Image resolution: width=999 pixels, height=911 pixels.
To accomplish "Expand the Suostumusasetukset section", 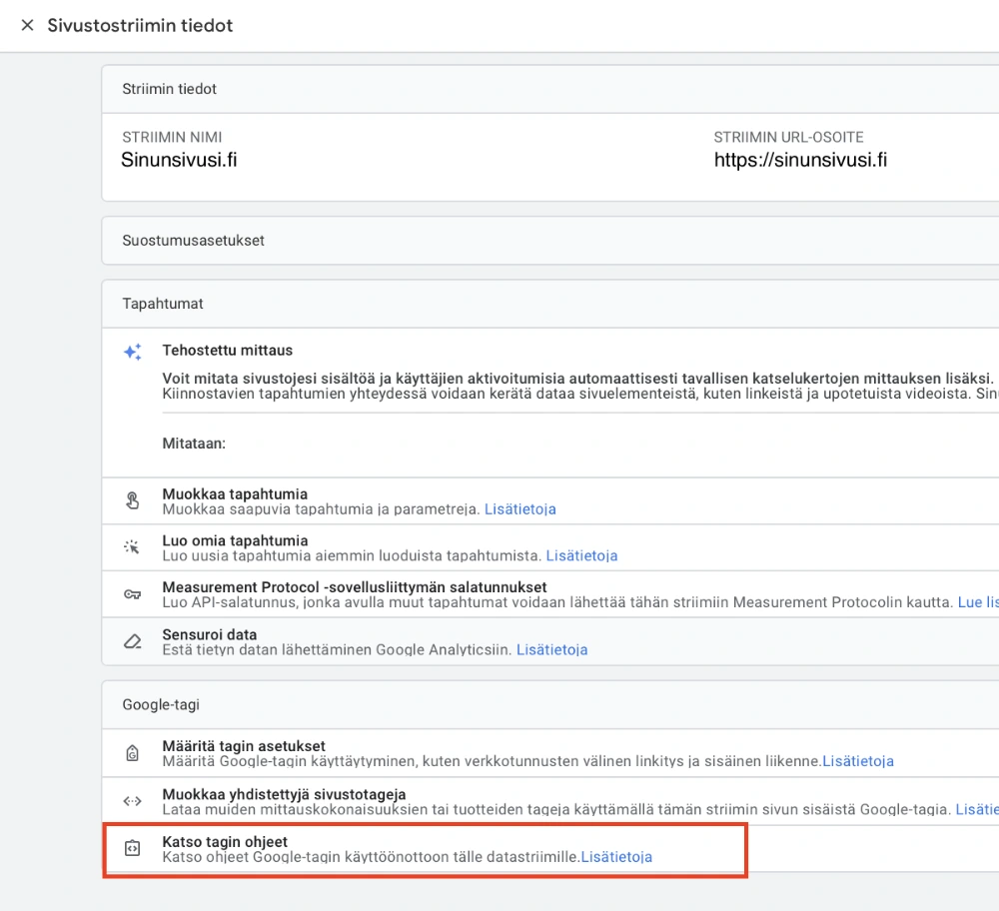I will tap(550, 240).
